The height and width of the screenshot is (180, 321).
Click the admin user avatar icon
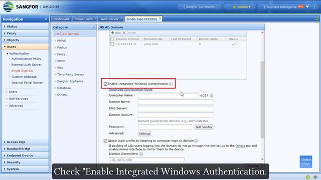tap(234, 6)
